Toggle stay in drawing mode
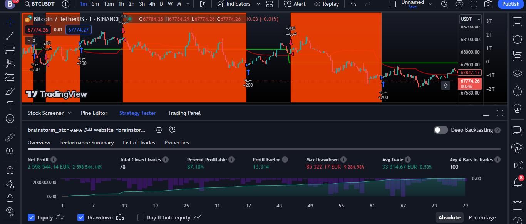526x224 pixels. tap(10, 184)
